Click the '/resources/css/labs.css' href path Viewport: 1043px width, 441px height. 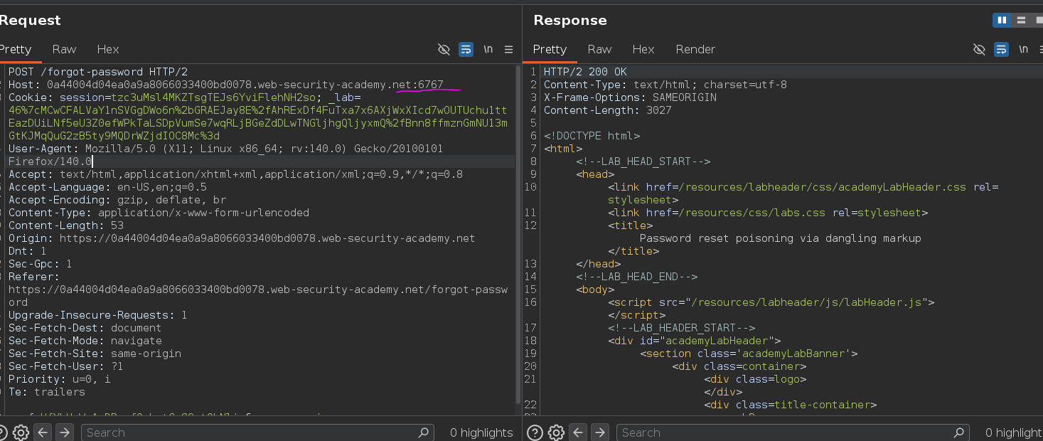(x=752, y=213)
